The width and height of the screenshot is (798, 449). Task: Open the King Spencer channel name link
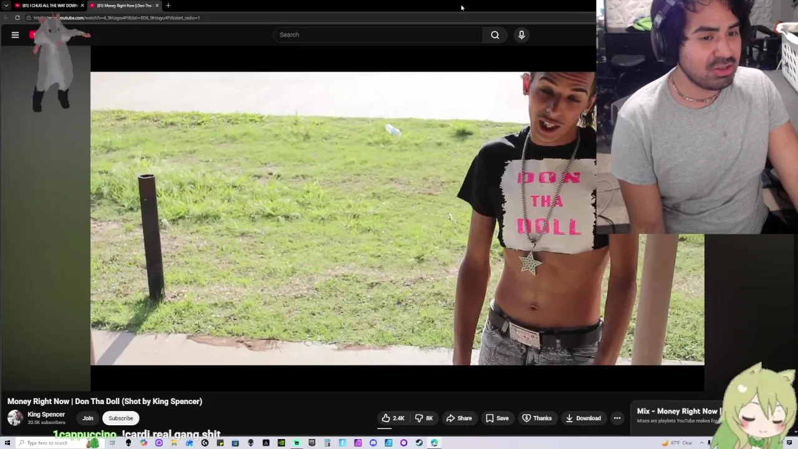point(46,415)
